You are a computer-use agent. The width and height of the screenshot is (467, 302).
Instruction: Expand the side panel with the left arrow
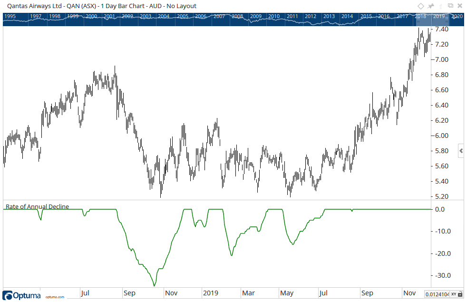point(461,151)
